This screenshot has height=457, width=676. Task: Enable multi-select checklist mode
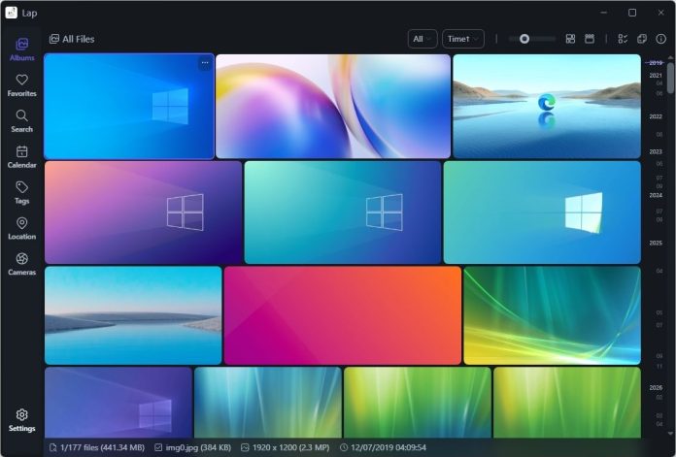pos(623,39)
